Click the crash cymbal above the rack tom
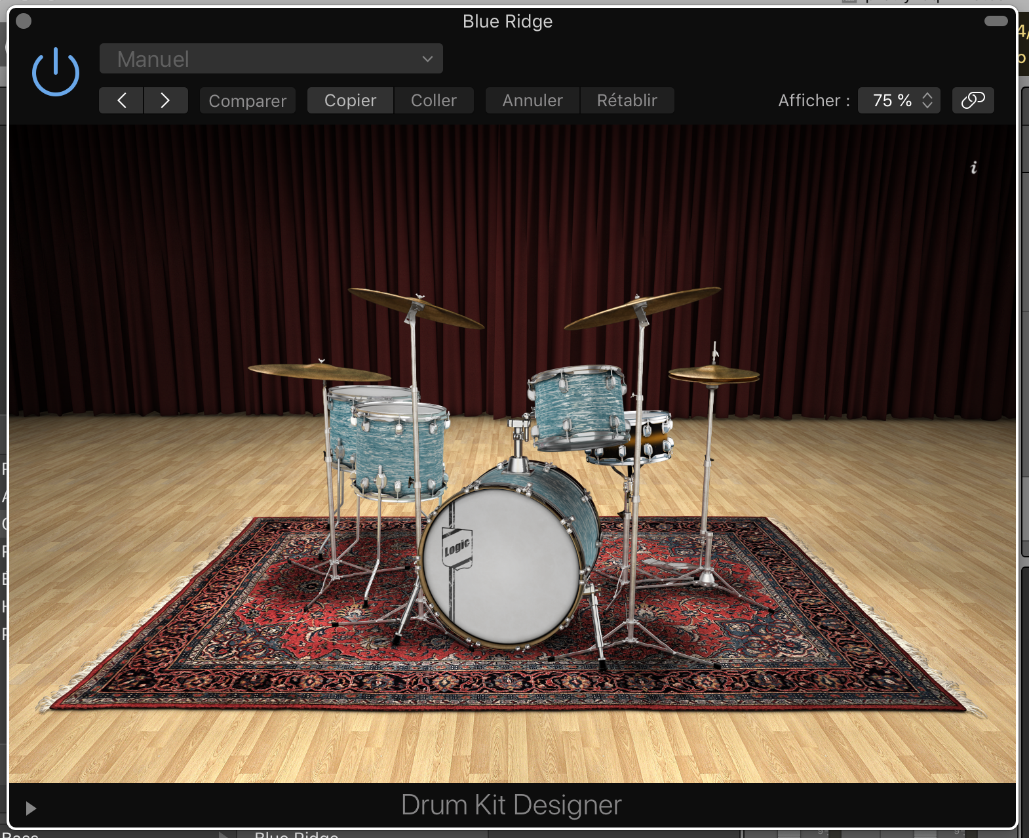The height and width of the screenshot is (838, 1029). click(x=642, y=307)
